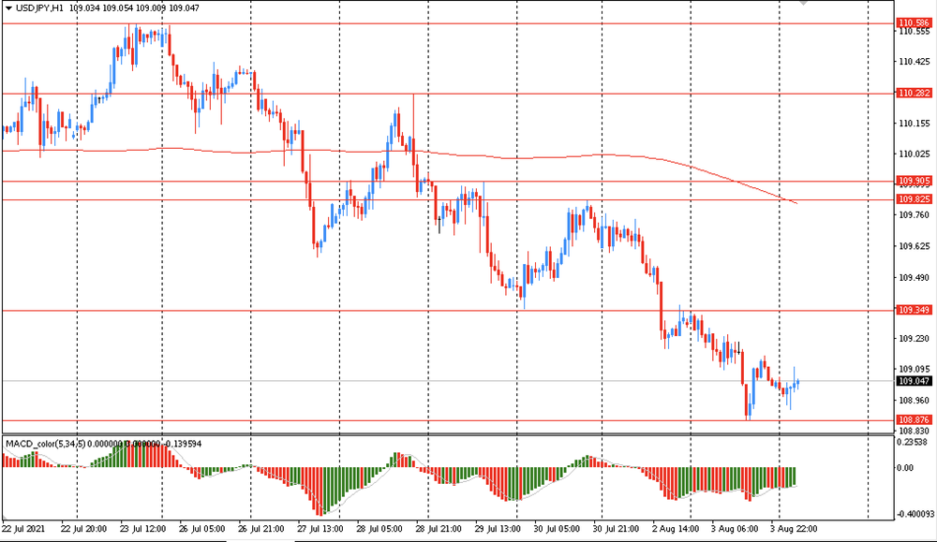Click the 109.760 price scale value
This screenshot has height=542, width=937.
click(915, 215)
